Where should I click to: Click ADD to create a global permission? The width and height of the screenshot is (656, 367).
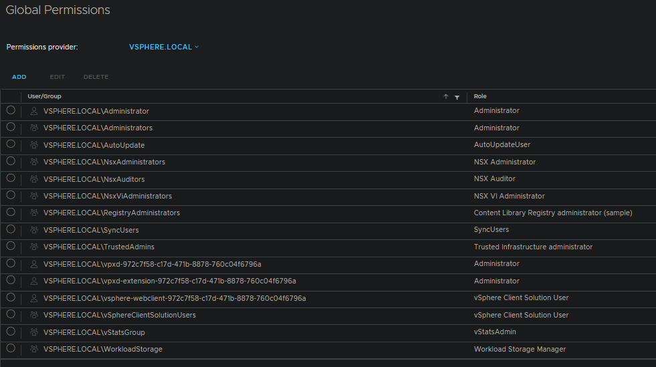point(19,77)
